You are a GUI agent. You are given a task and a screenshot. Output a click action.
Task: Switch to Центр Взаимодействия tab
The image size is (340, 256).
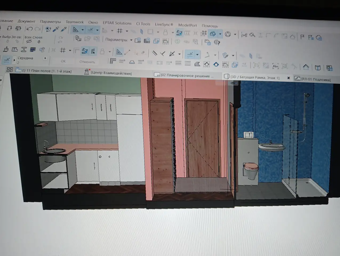108,73
